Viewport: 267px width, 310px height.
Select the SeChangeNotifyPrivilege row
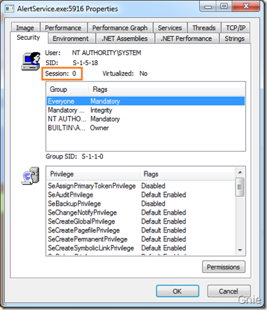(x=140, y=213)
